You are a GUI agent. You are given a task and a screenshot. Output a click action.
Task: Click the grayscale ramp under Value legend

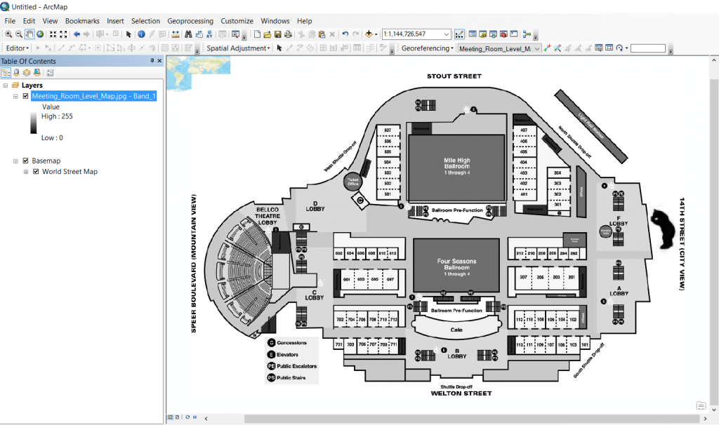point(34,123)
